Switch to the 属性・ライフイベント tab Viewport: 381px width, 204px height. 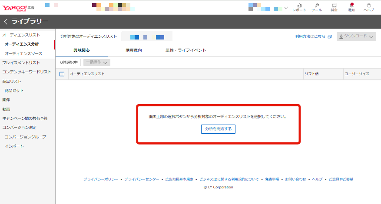(x=186, y=50)
